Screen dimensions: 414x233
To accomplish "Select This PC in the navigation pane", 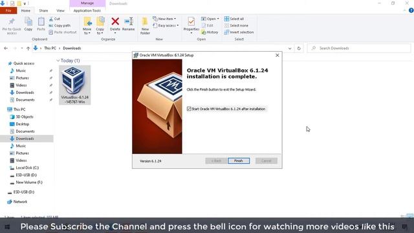I will pos(19,109).
